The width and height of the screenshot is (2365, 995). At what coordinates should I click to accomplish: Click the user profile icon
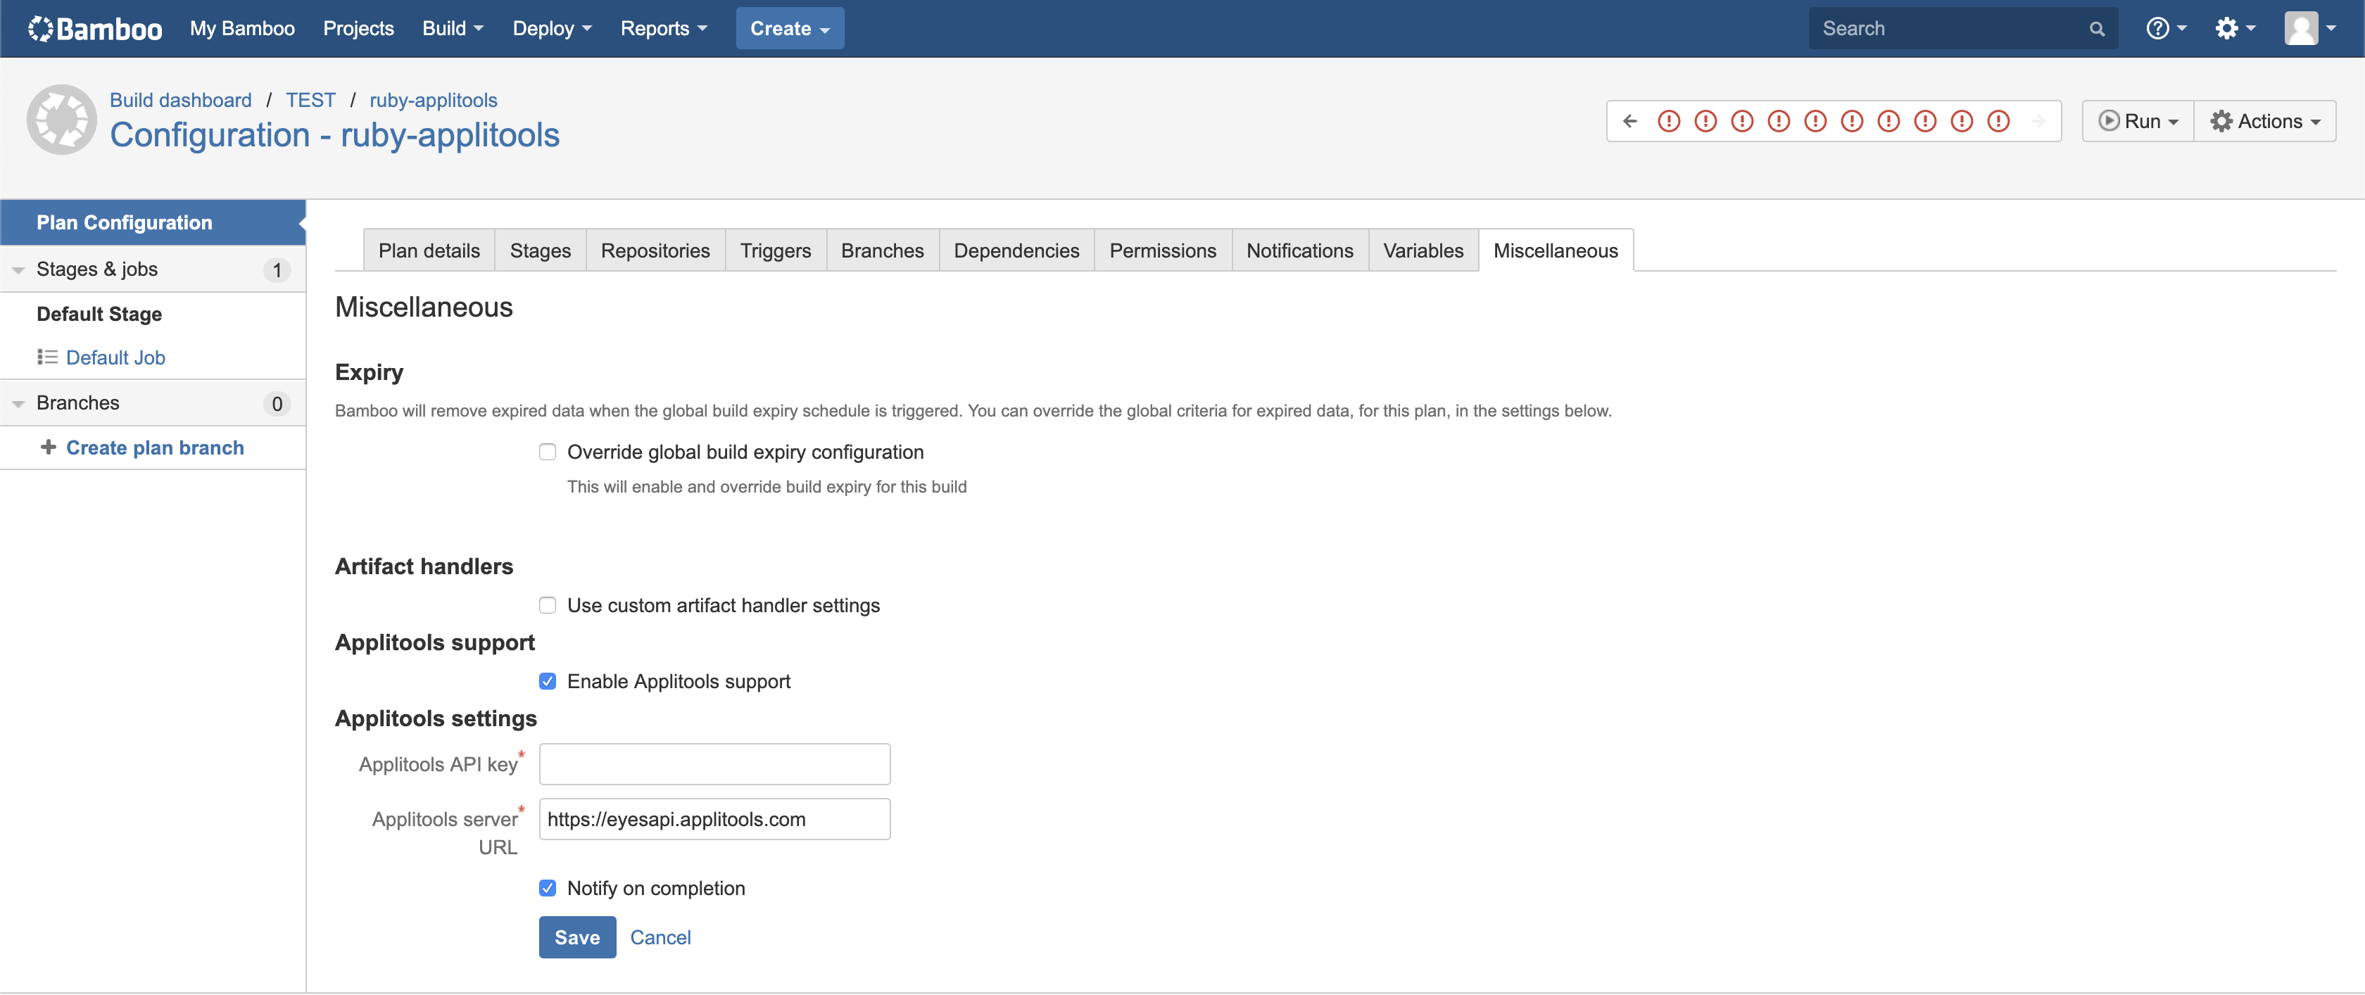(2303, 27)
